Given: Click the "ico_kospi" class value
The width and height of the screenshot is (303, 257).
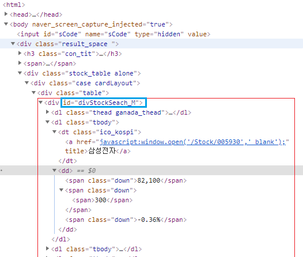Looking at the screenshot, I should pyautogui.click(x=117, y=132).
